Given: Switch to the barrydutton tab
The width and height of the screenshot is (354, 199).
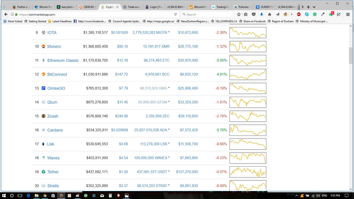Looking at the screenshot, I should pyautogui.click(x=66, y=7).
